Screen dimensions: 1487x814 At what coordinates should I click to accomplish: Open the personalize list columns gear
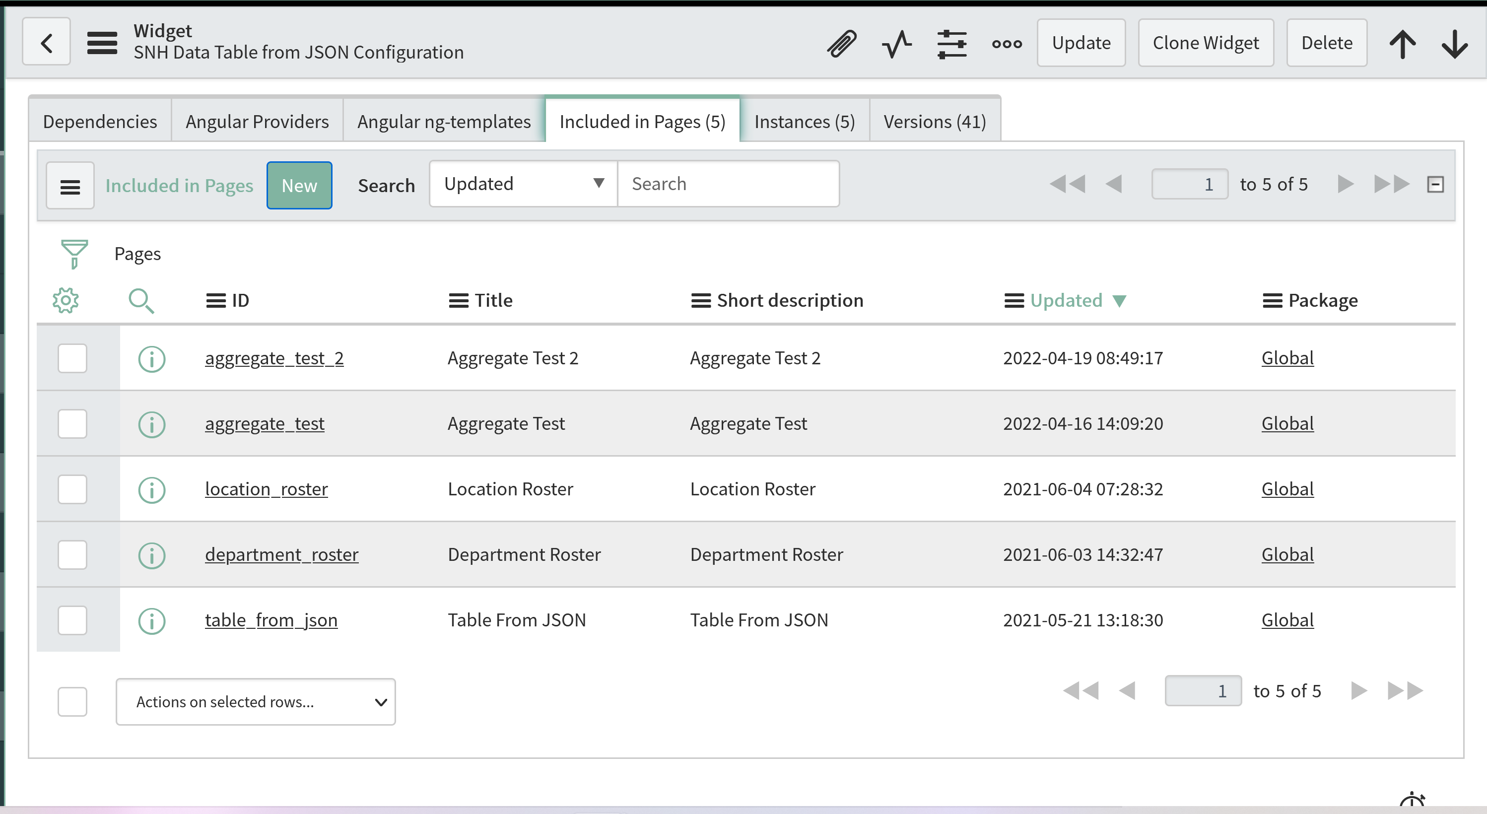click(x=65, y=300)
